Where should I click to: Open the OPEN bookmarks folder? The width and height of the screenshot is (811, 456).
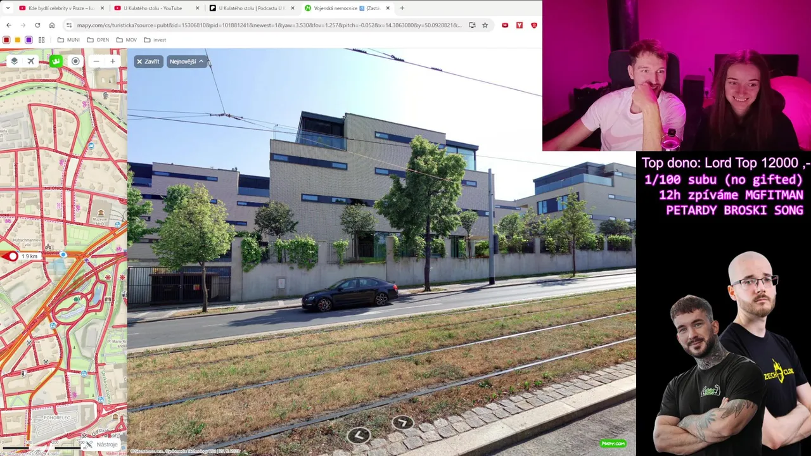click(98, 40)
